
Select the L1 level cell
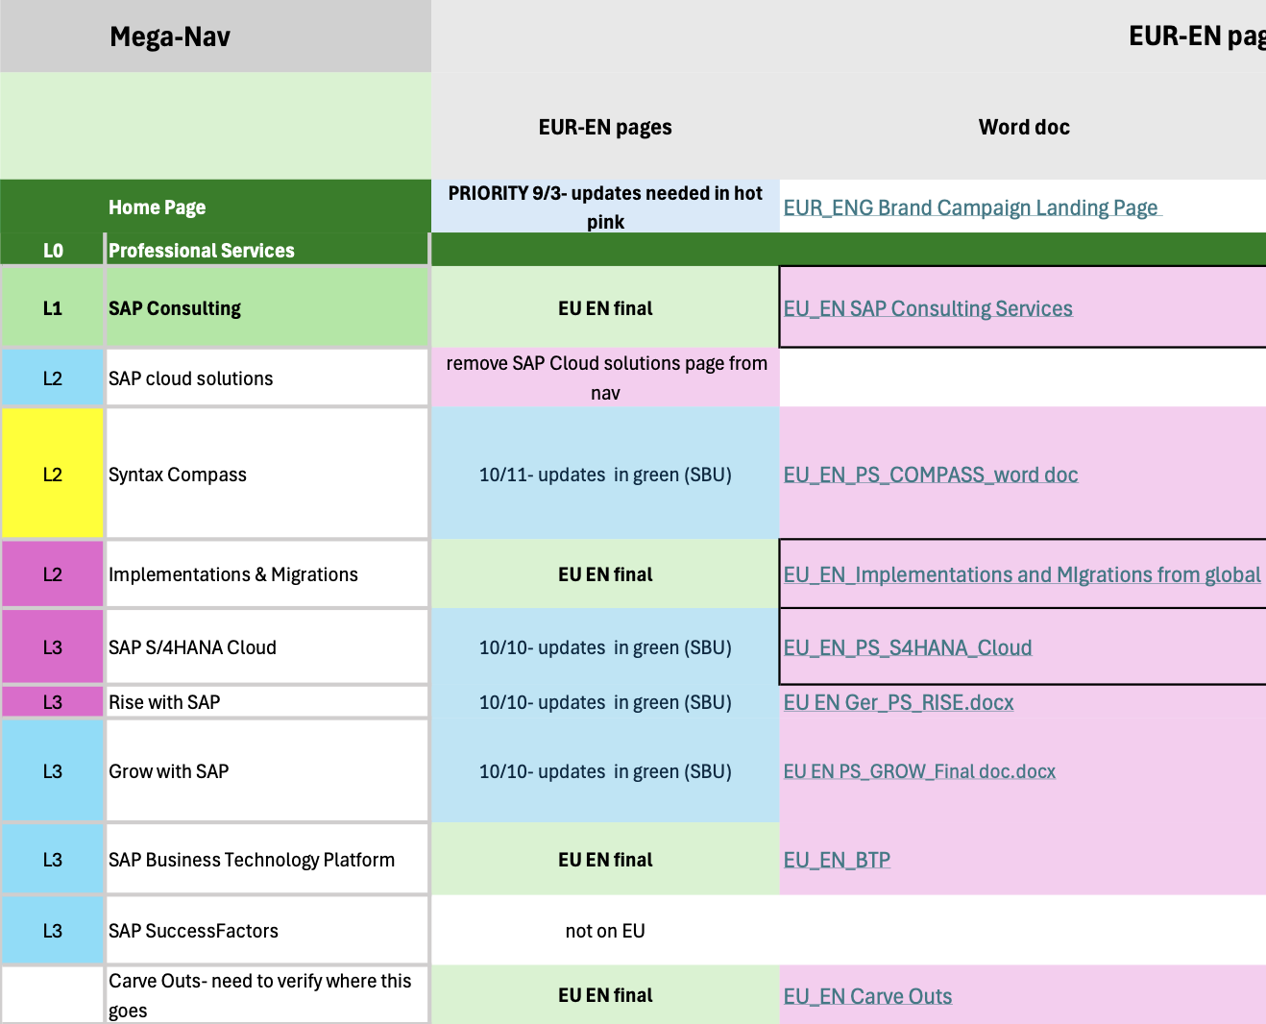coord(53,308)
